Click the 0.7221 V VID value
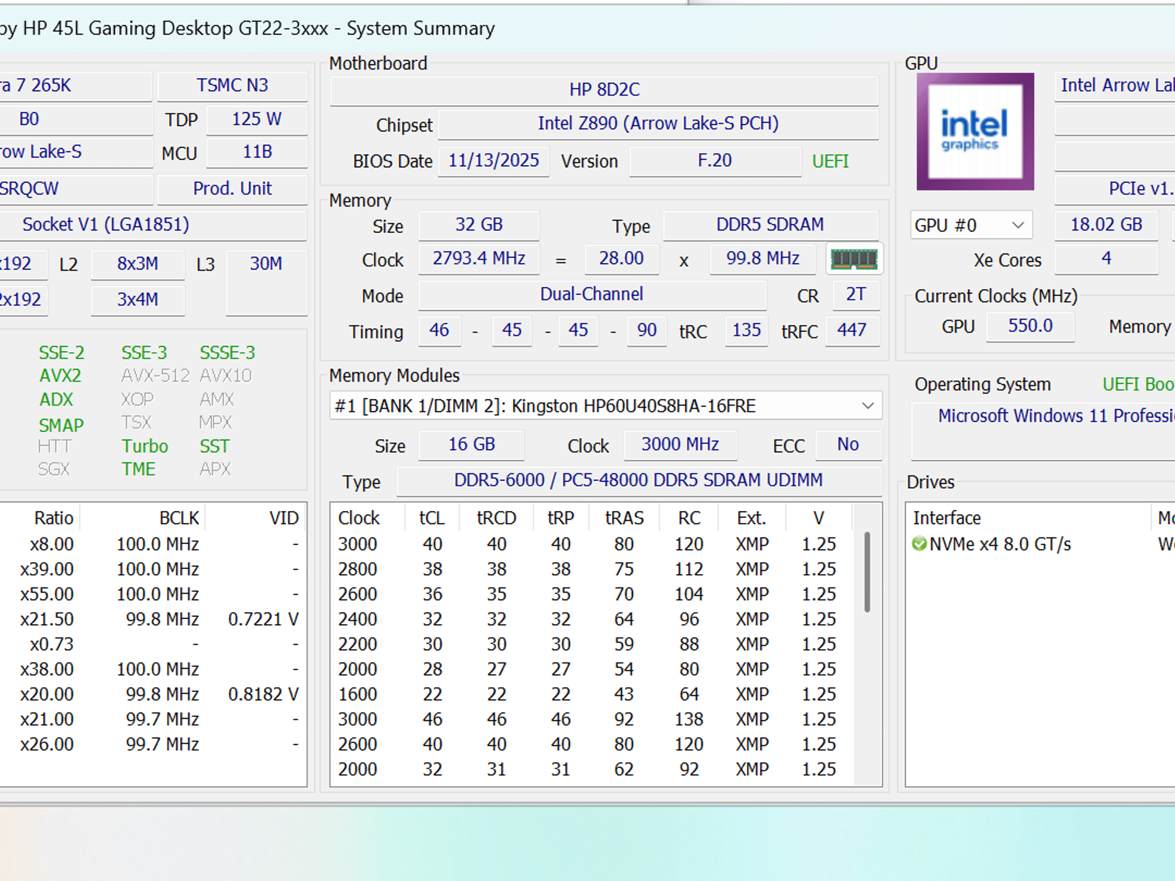This screenshot has width=1175, height=881. [263, 619]
